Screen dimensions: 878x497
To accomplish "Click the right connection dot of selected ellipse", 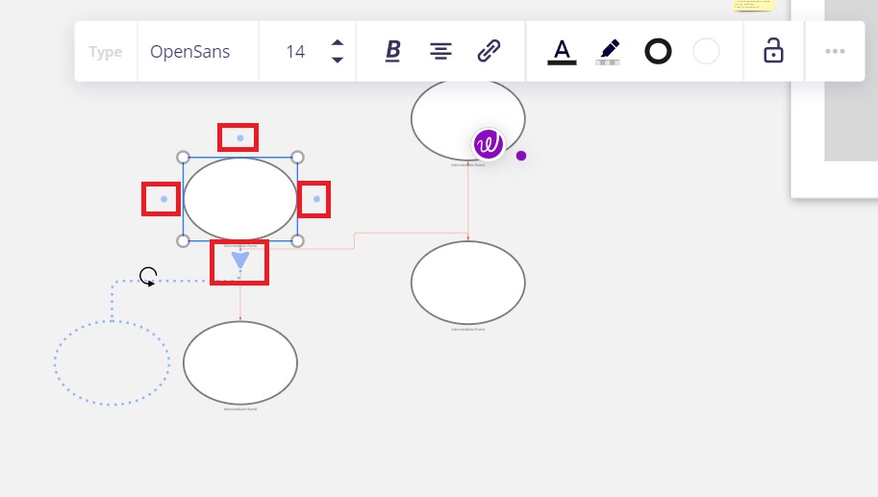I will [x=316, y=199].
